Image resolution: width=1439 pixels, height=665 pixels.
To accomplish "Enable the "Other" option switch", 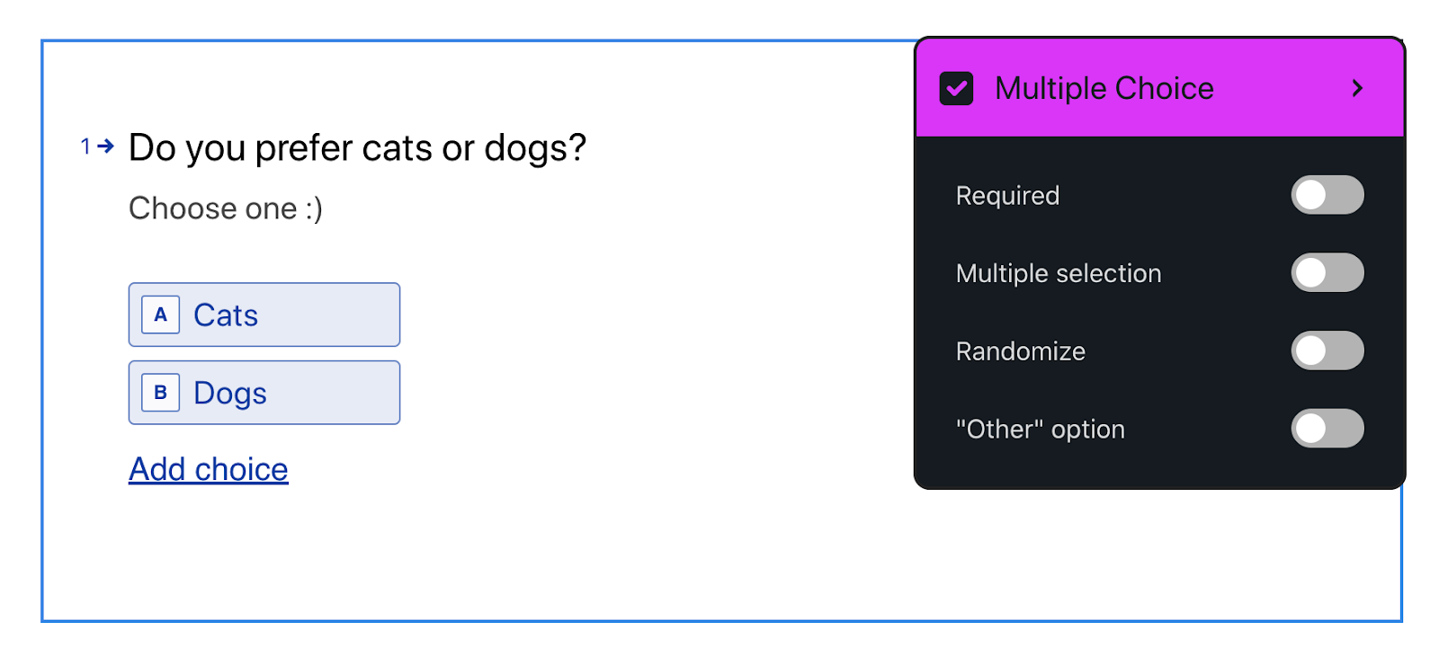I will [x=1327, y=429].
